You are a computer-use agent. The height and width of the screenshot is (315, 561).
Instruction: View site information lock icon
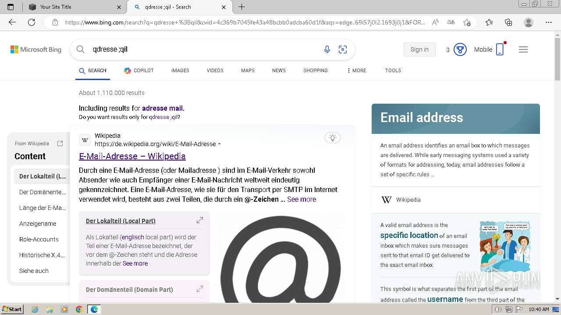point(55,22)
